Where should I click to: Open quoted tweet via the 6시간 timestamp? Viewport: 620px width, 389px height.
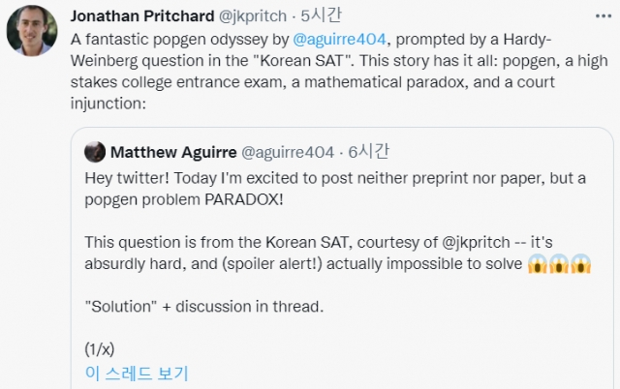click(368, 152)
